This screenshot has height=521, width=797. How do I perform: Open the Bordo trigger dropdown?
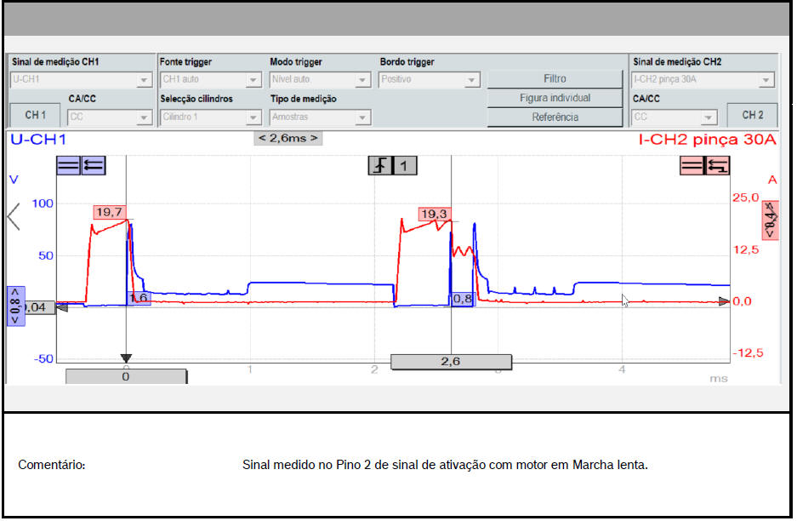pos(430,80)
